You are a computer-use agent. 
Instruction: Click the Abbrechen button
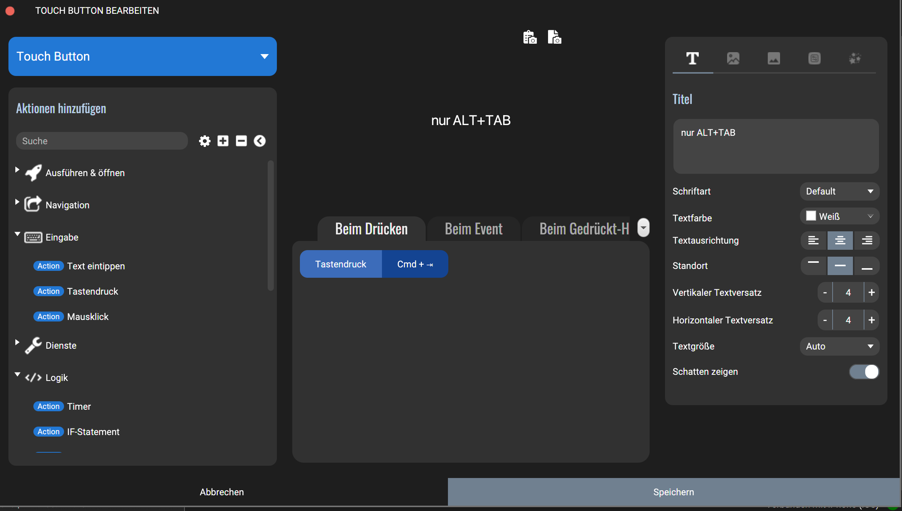click(x=222, y=492)
